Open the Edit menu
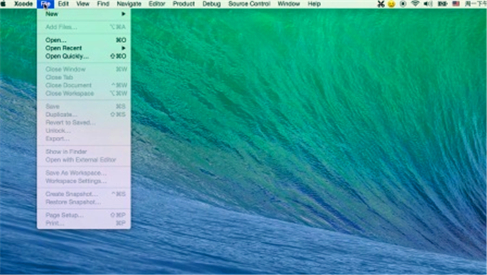Image resolution: width=487 pixels, height=275 pixels. [63, 4]
